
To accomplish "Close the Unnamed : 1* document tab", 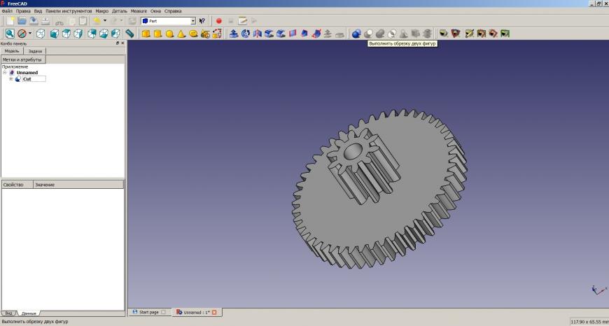I will click(214, 312).
